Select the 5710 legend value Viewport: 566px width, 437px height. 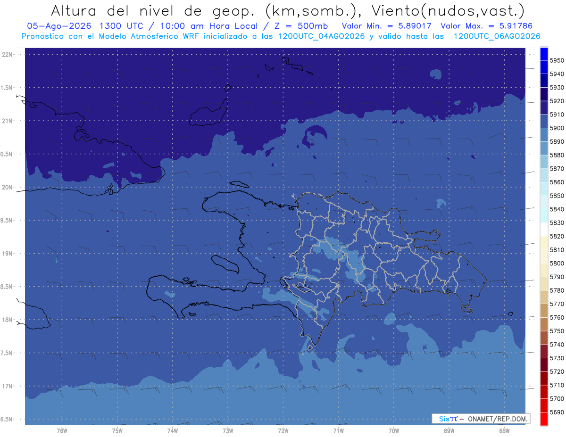[x=557, y=385]
